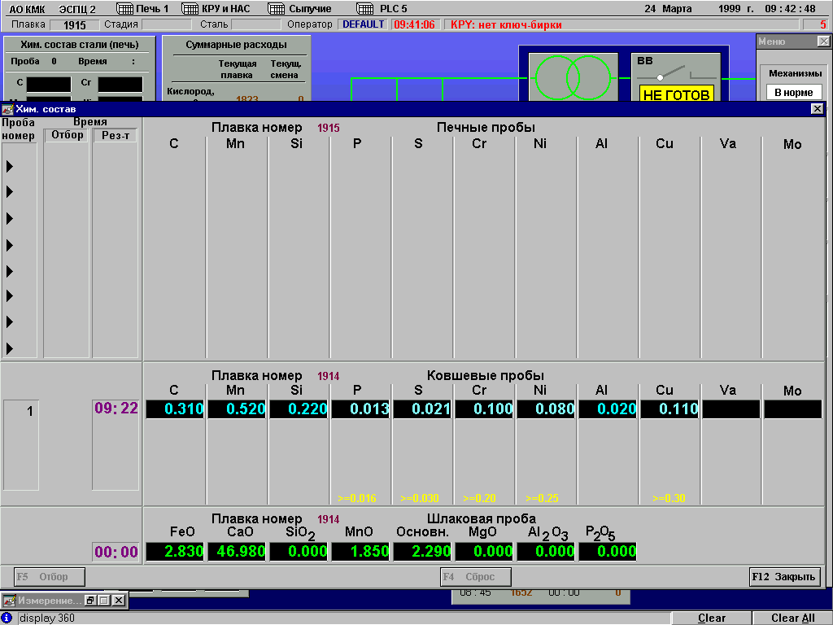Click the slag FeO value 2.830
Screen dimensions: 833x625
176,552
